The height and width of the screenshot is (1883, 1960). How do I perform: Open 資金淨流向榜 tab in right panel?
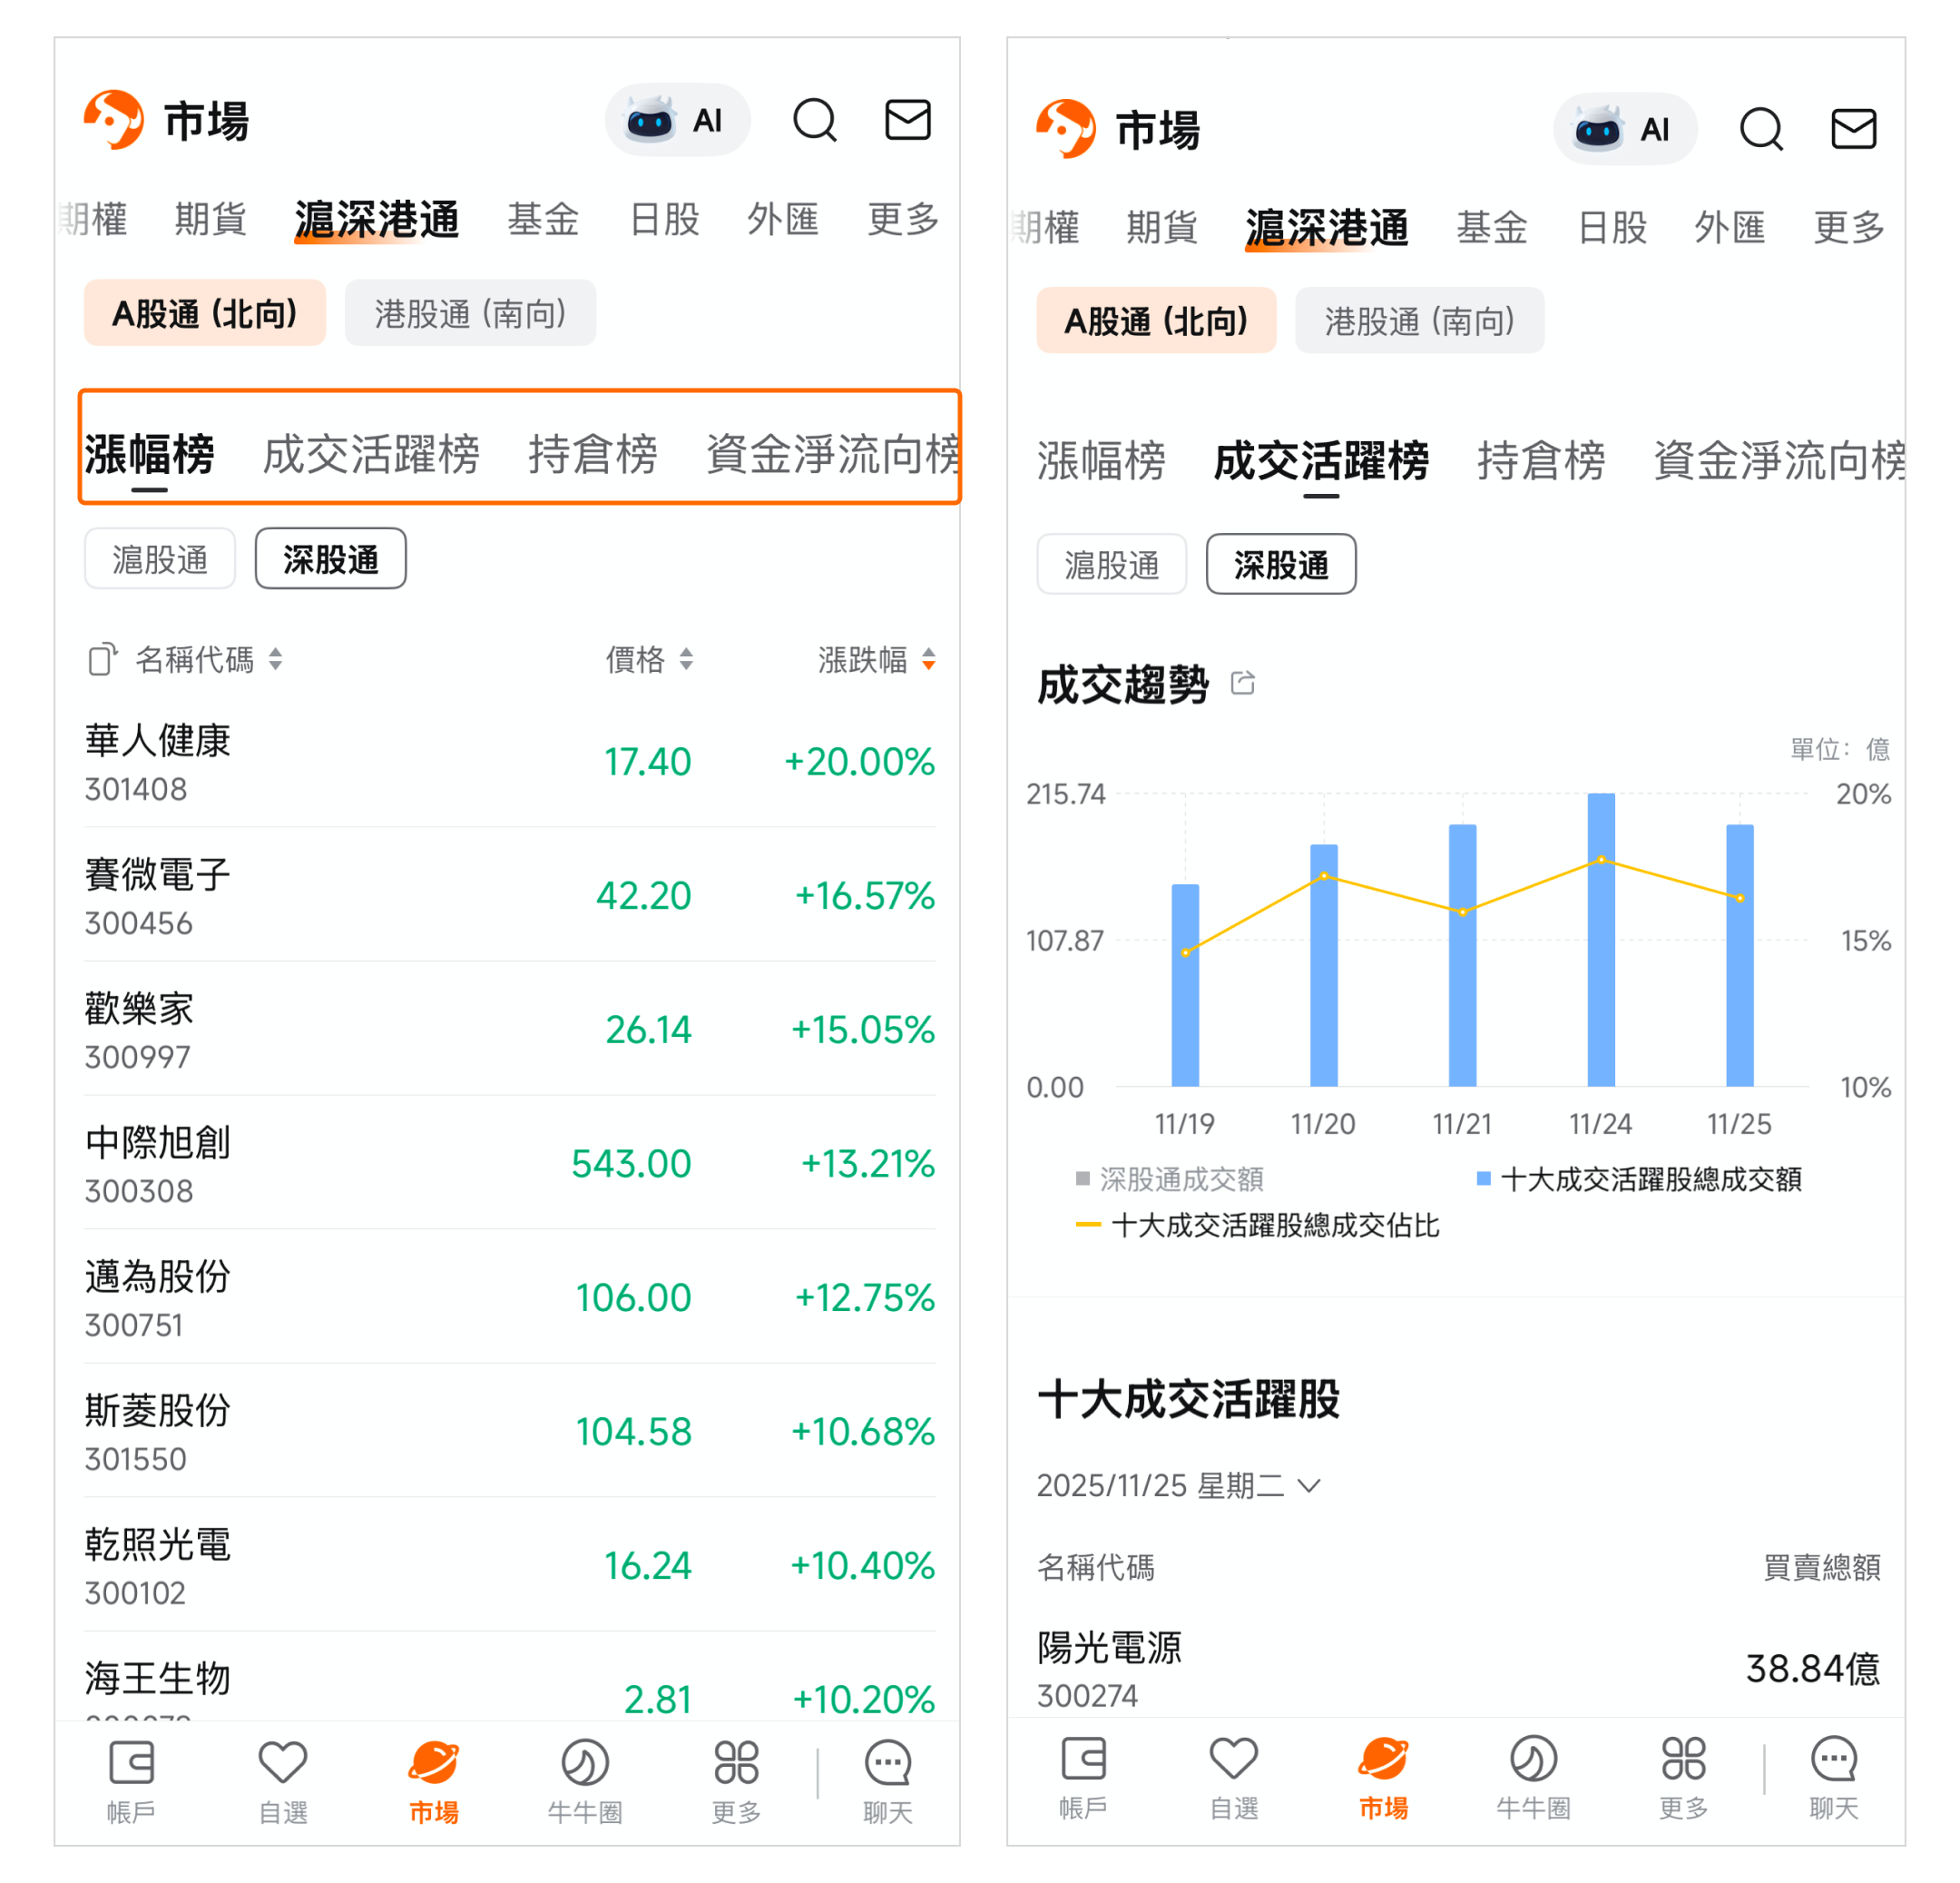[1778, 461]
